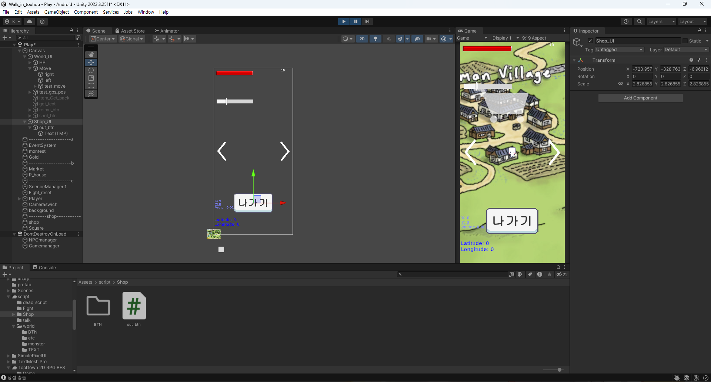Enable the Shop_UI active checkbox

(x=590, y=41)
